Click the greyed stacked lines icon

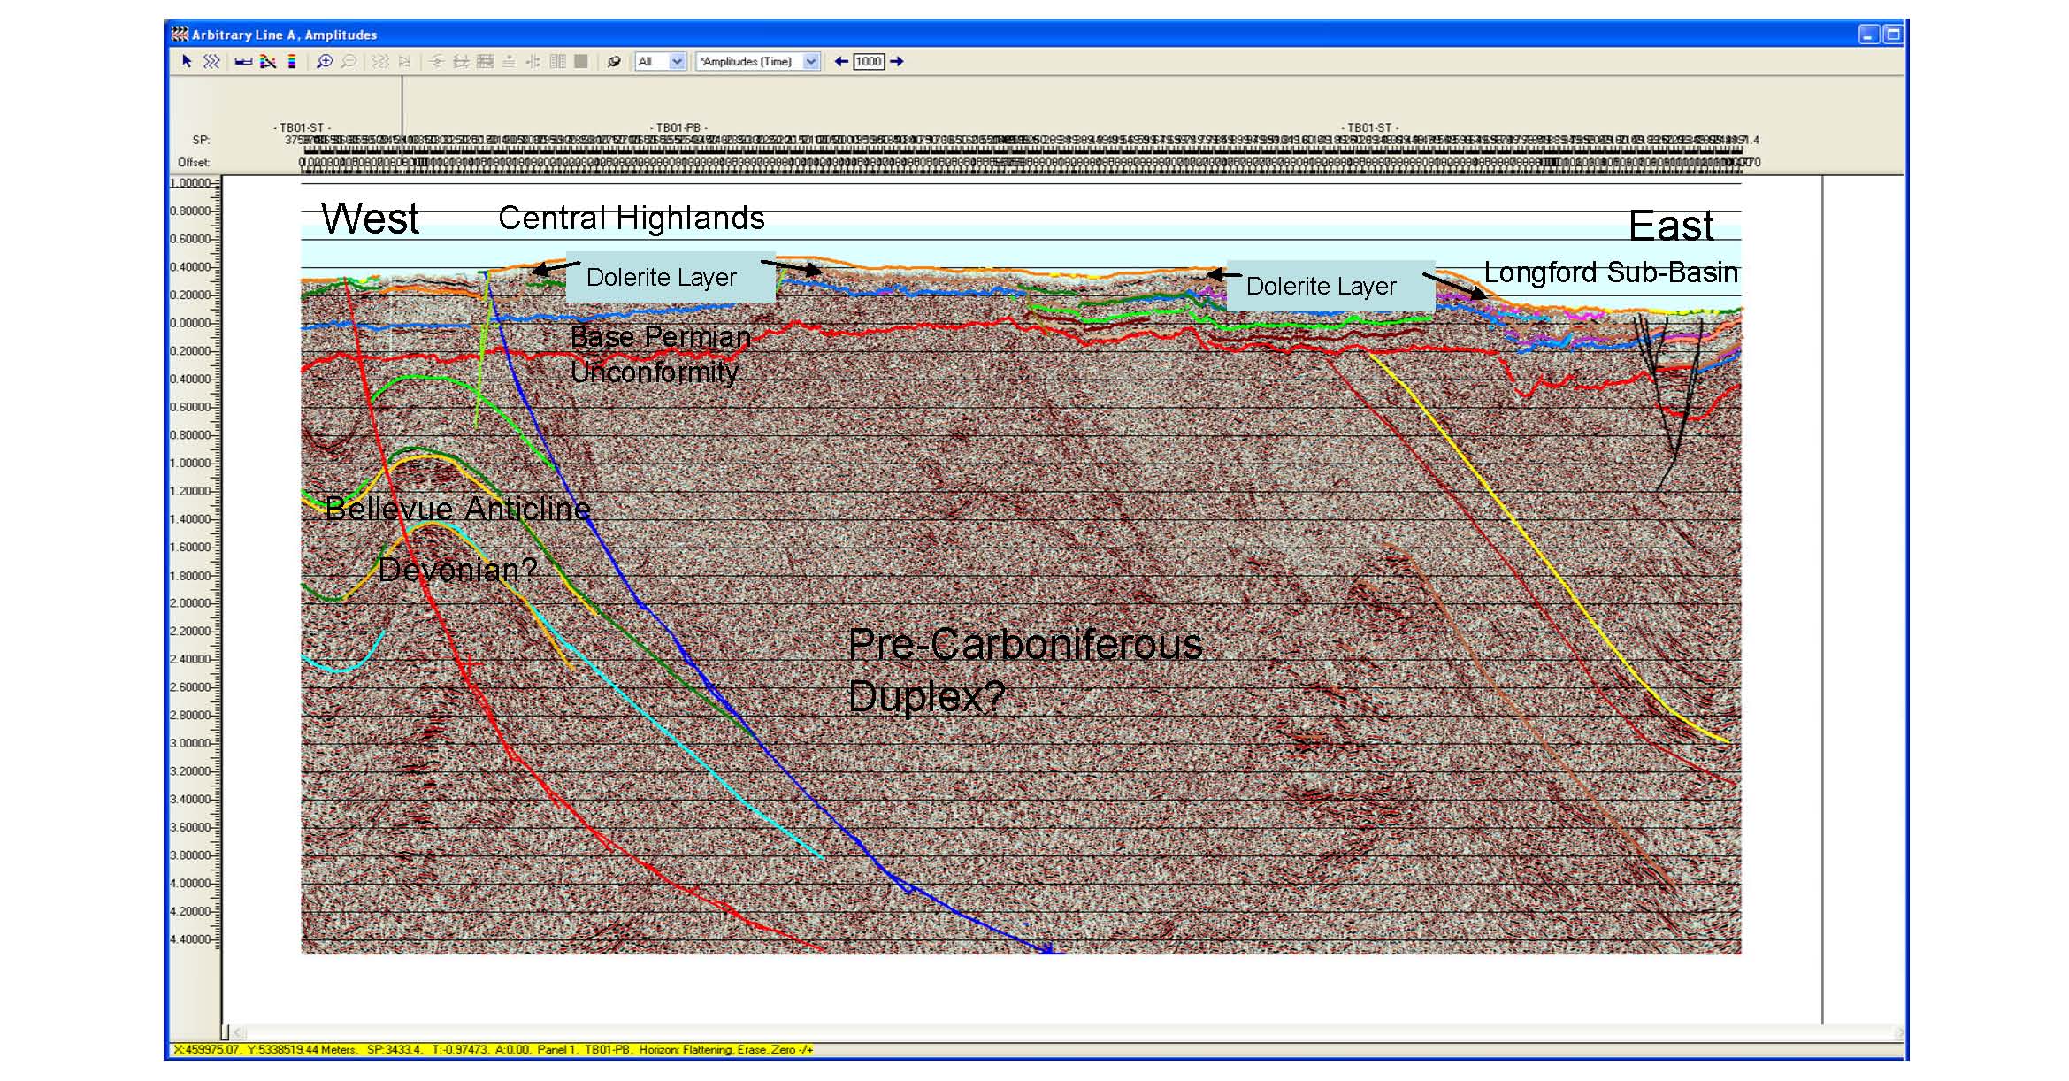509,61
